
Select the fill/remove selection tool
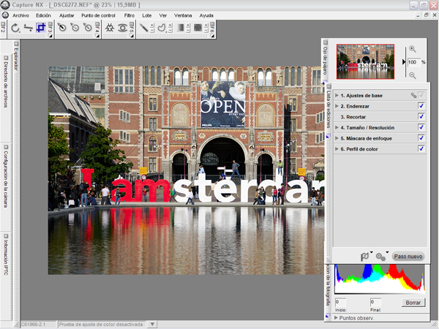point(198,28)
